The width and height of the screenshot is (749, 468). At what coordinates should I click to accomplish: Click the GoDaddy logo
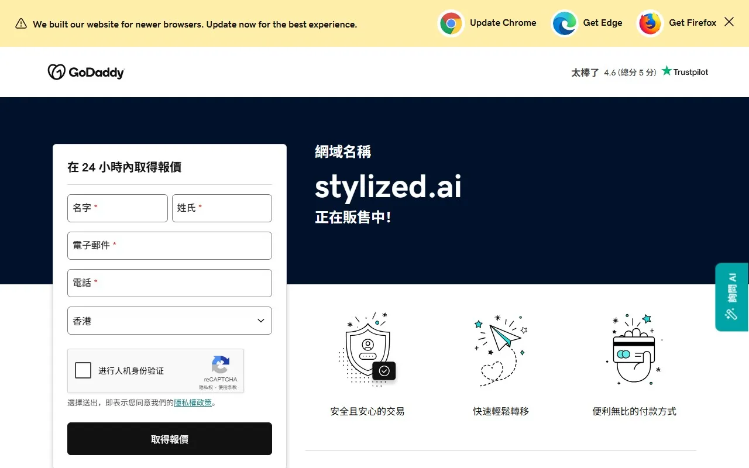85,71
